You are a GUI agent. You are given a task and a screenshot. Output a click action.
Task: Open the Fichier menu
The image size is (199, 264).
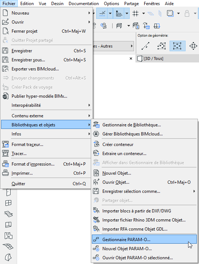tap(9, 4)
